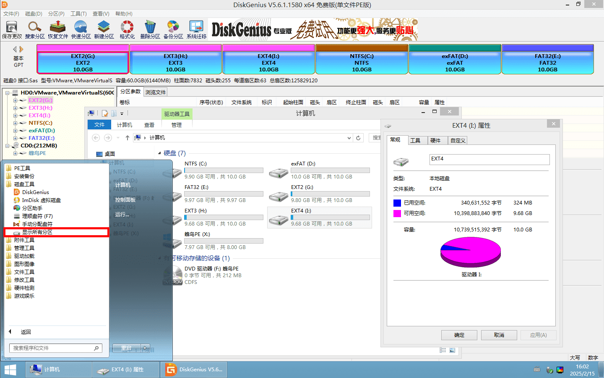The height and width of the screenshot is (378, 604).
Task: Click the Explorer up-arrow navigation icon
Action: 128,138
